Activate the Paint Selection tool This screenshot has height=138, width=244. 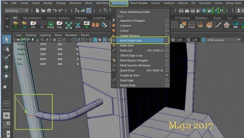tap(6, 57)
